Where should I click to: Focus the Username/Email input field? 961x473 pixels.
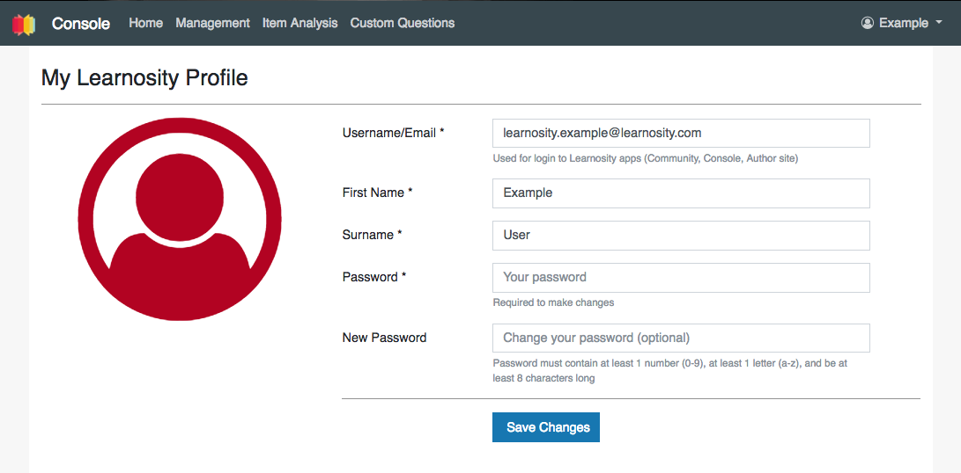click(x=681, y=133)
